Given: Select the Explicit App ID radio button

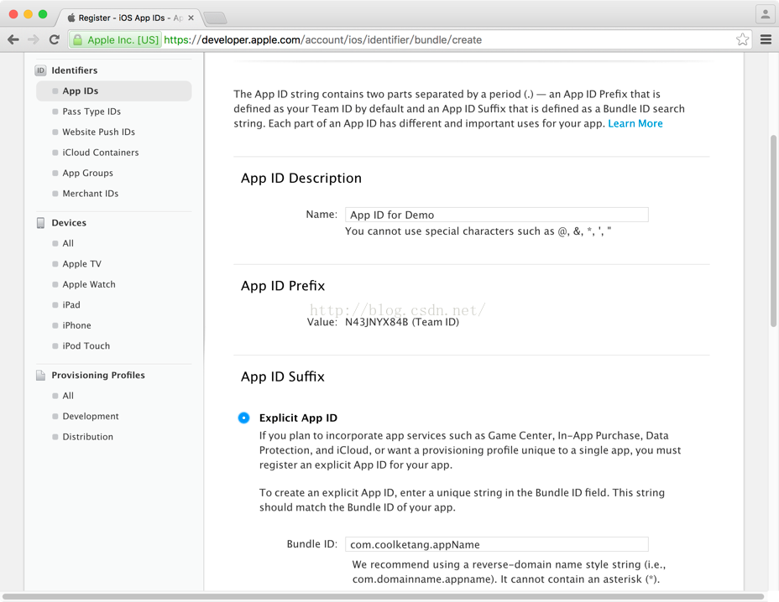Looking at the screenshot, I should pyautogui.click(x=243, y=418).
